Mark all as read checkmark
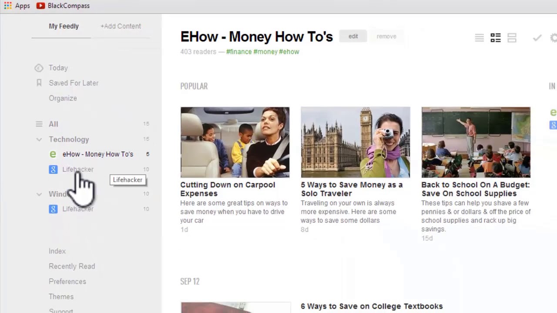The height and width of the screenshot is (313, 557). point(537,38)
